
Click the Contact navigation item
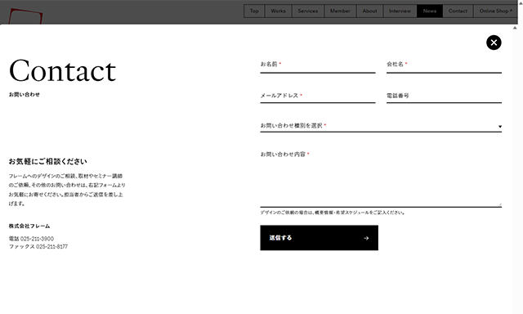458,11
